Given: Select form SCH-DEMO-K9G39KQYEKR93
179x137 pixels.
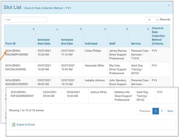Looking at the screenshot, I should click(x=17, y=82).
